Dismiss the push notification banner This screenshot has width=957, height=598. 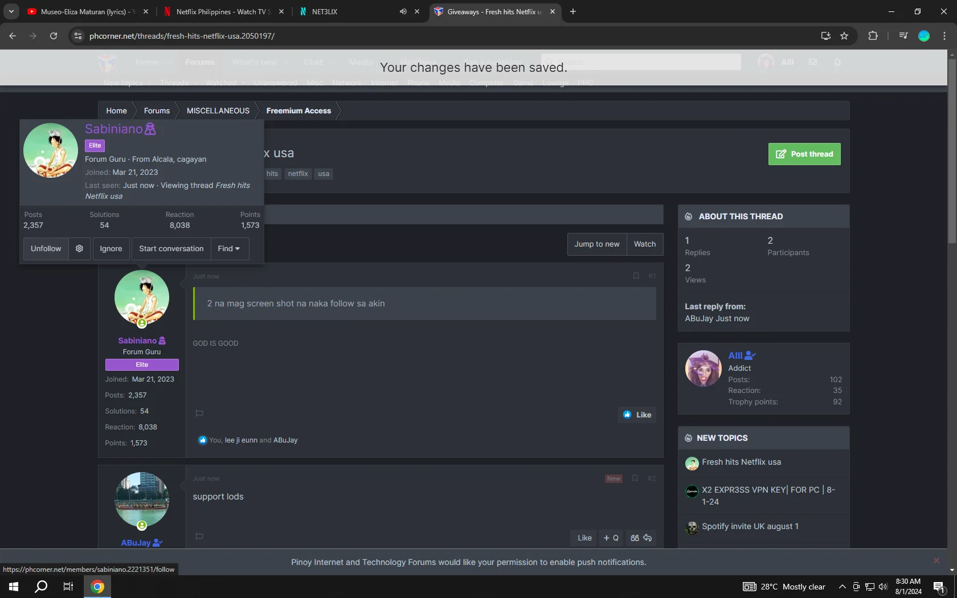[936, 560]
